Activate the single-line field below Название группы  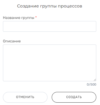coord(50,26)
